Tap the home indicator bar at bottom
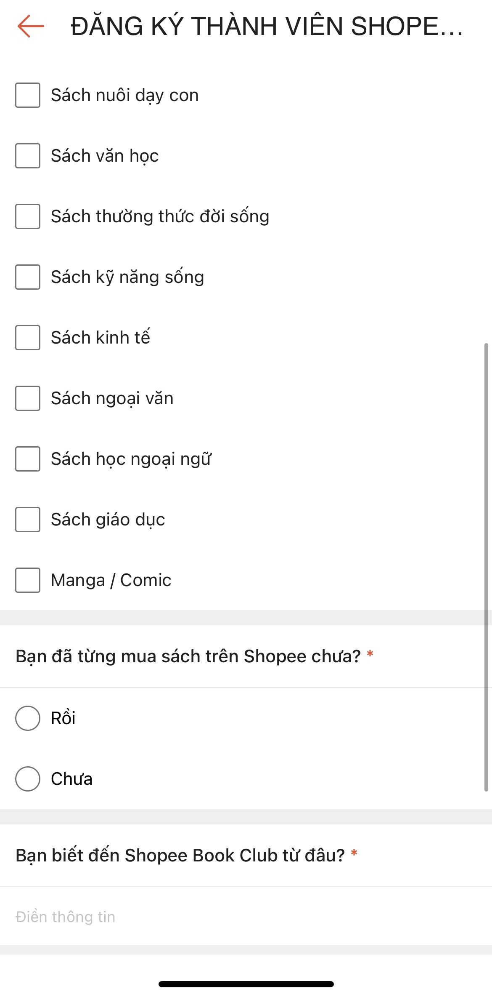 point(246,984)
